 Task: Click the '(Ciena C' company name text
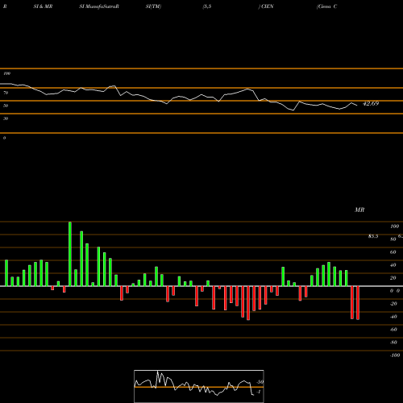click(x=326, y=6)
